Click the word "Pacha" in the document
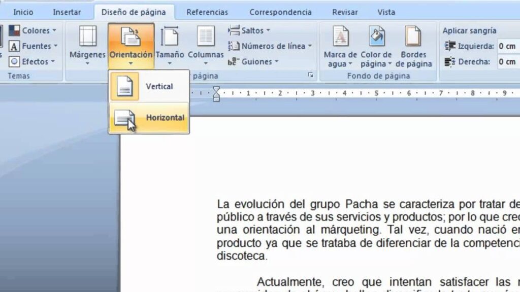Image resolution: width=520 pixels, height=292 pixels. (362, 204)
